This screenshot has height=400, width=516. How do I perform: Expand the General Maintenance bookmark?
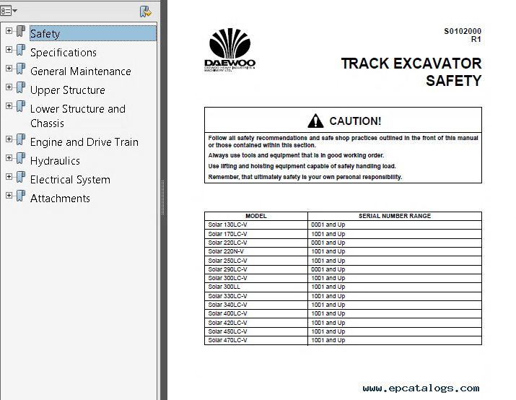(x=9, y=68)
